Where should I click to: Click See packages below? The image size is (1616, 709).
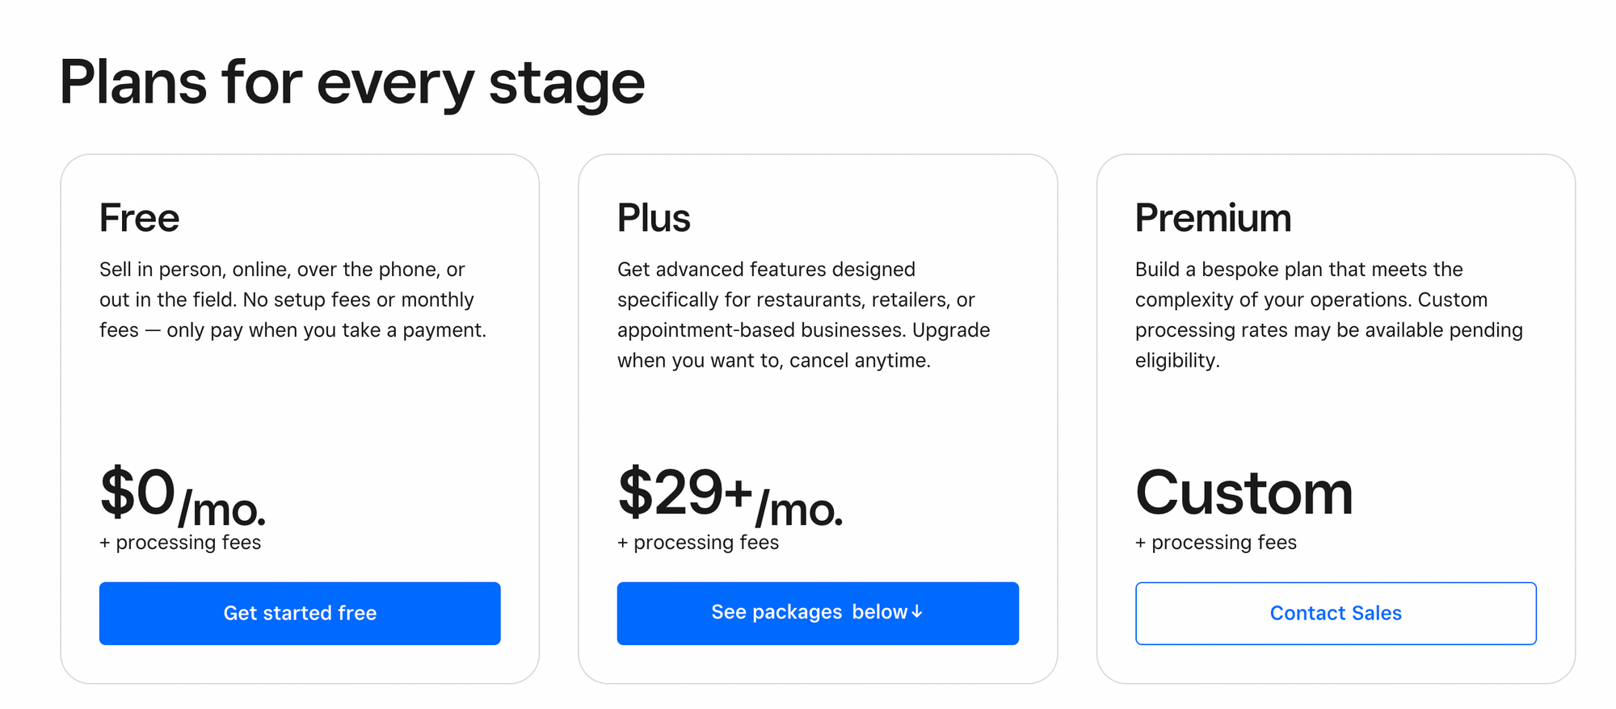tap(818, 613)
